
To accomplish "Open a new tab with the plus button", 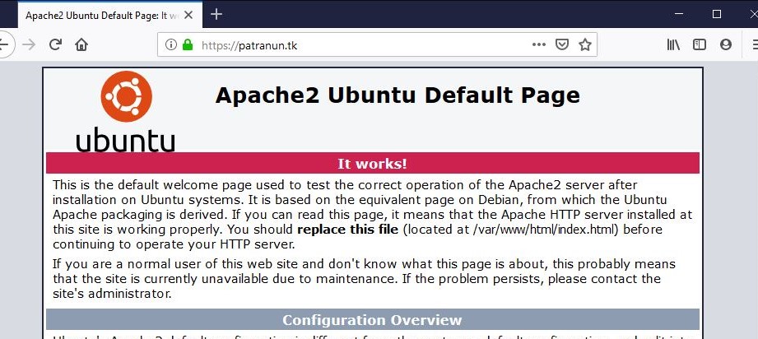I will [216, 15].
